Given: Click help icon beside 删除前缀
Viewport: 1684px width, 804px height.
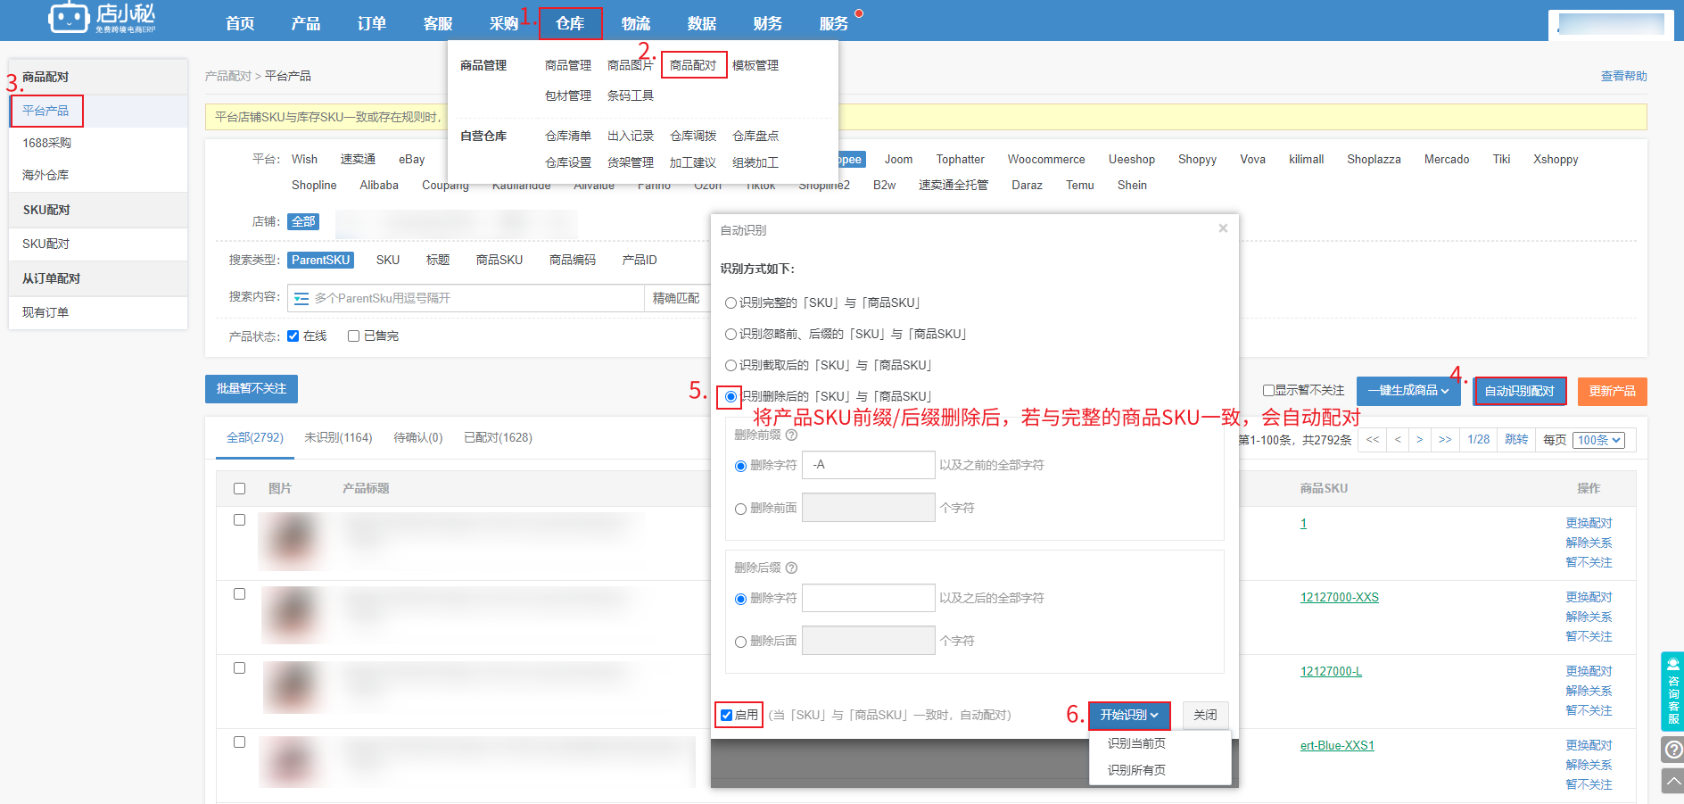Looking at the screenshot, I should 791,435.
